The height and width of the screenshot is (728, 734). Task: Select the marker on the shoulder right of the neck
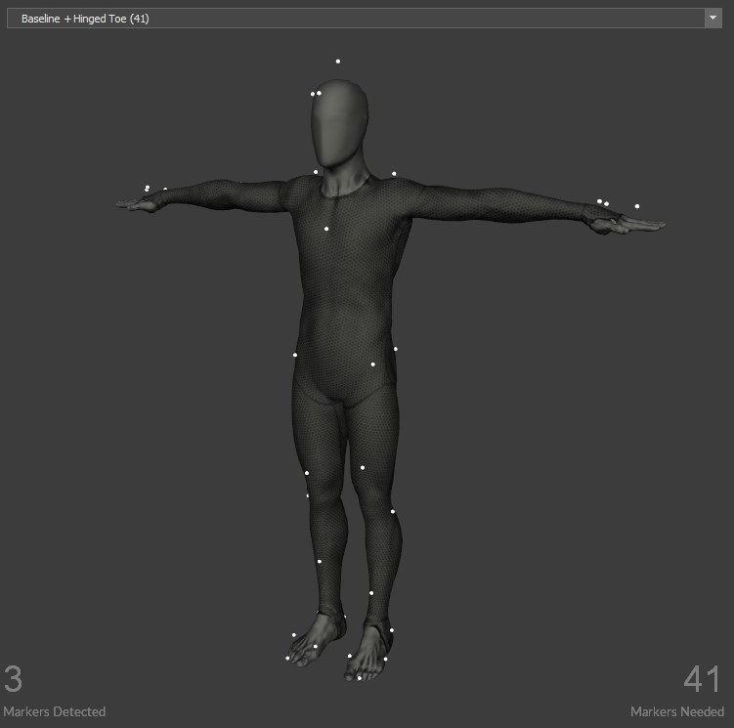[x=394, y=174]
